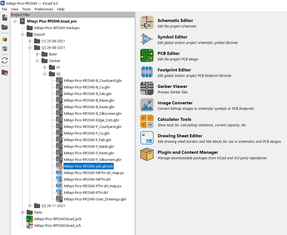Collapse the Mitayi-Pico-RP2040.kicad_pro root node
This screenshot has height=235, width=287.
click(15, 21)
